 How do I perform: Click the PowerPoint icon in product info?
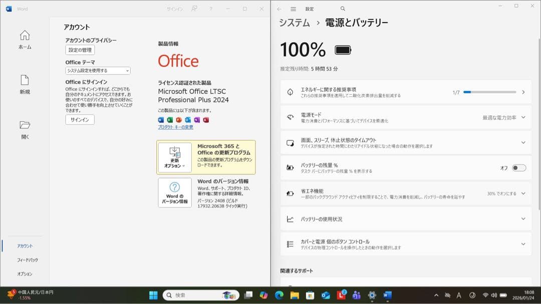178,120
